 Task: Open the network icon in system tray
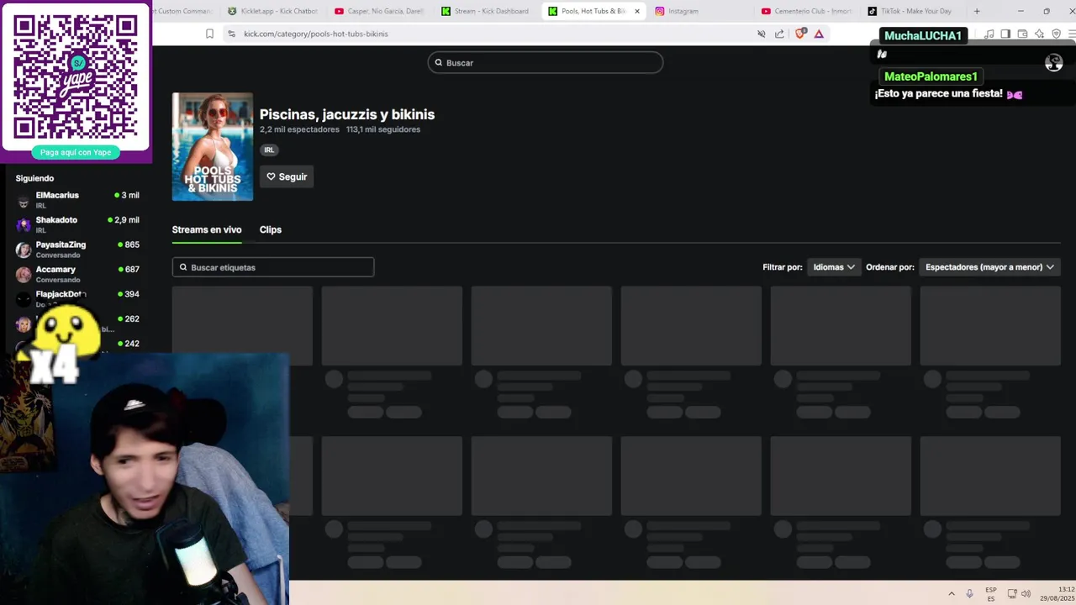point(1012,594)
